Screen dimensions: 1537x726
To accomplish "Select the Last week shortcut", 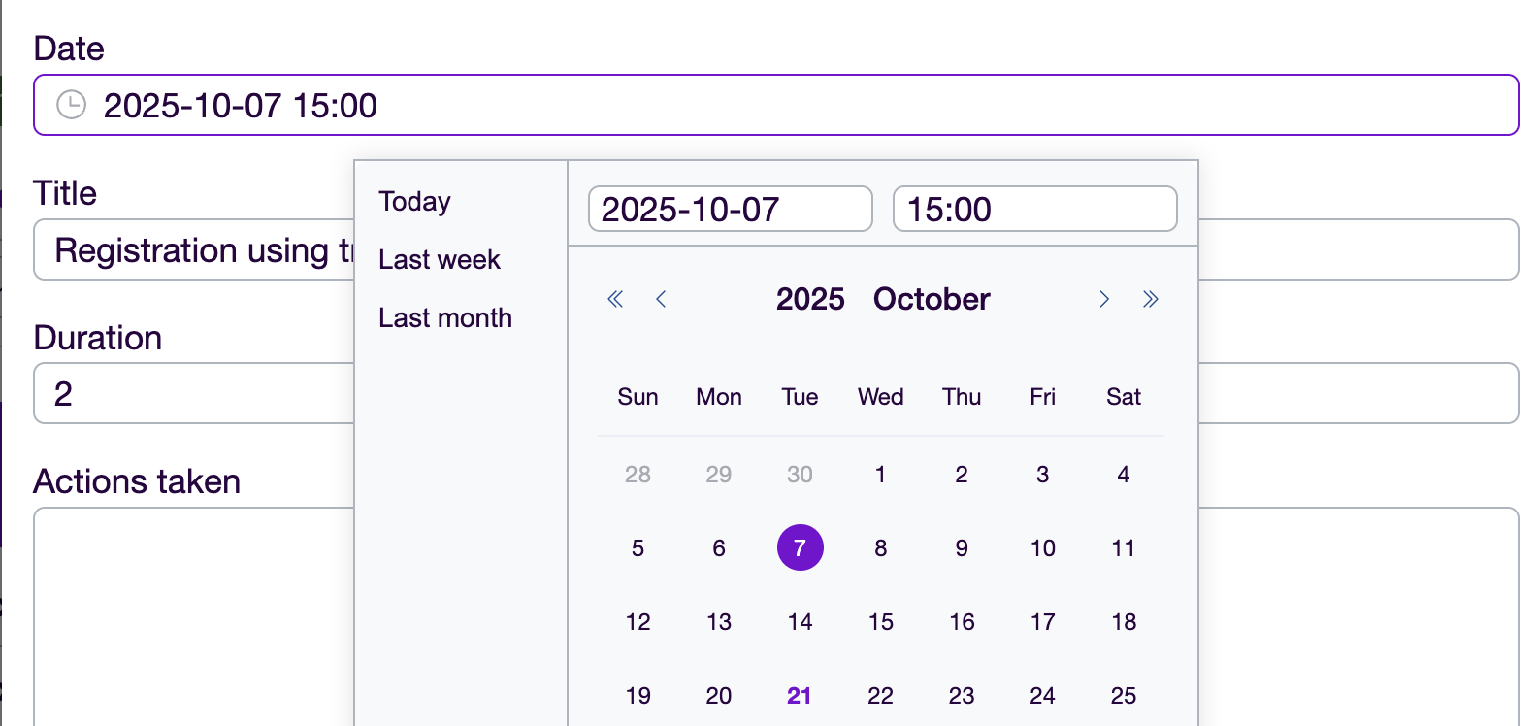I will [x=440, y=260].
